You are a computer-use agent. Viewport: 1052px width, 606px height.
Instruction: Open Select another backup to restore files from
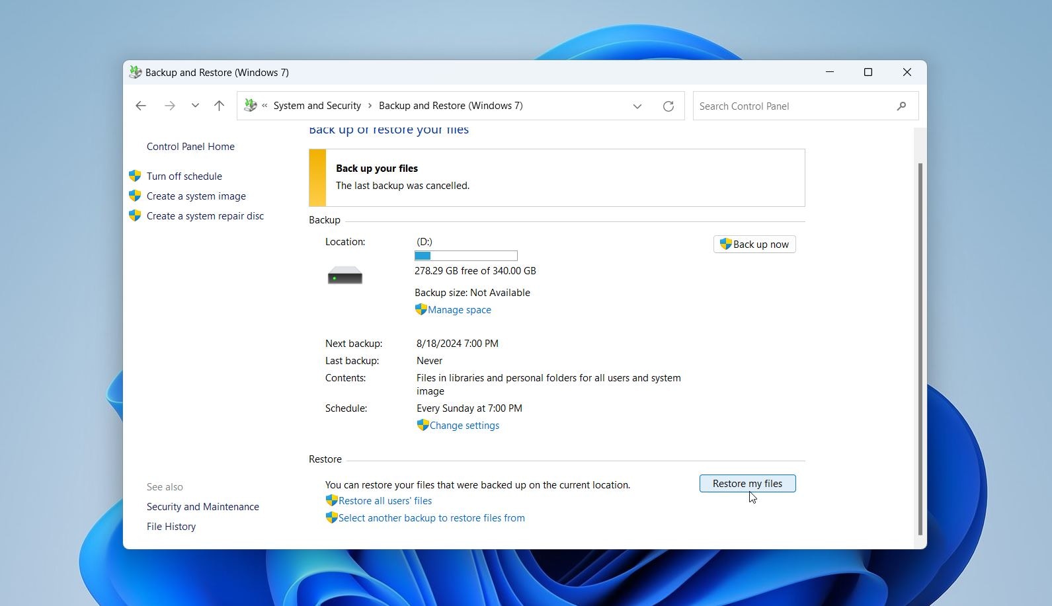pyautogui.click(x=432, y=518)
